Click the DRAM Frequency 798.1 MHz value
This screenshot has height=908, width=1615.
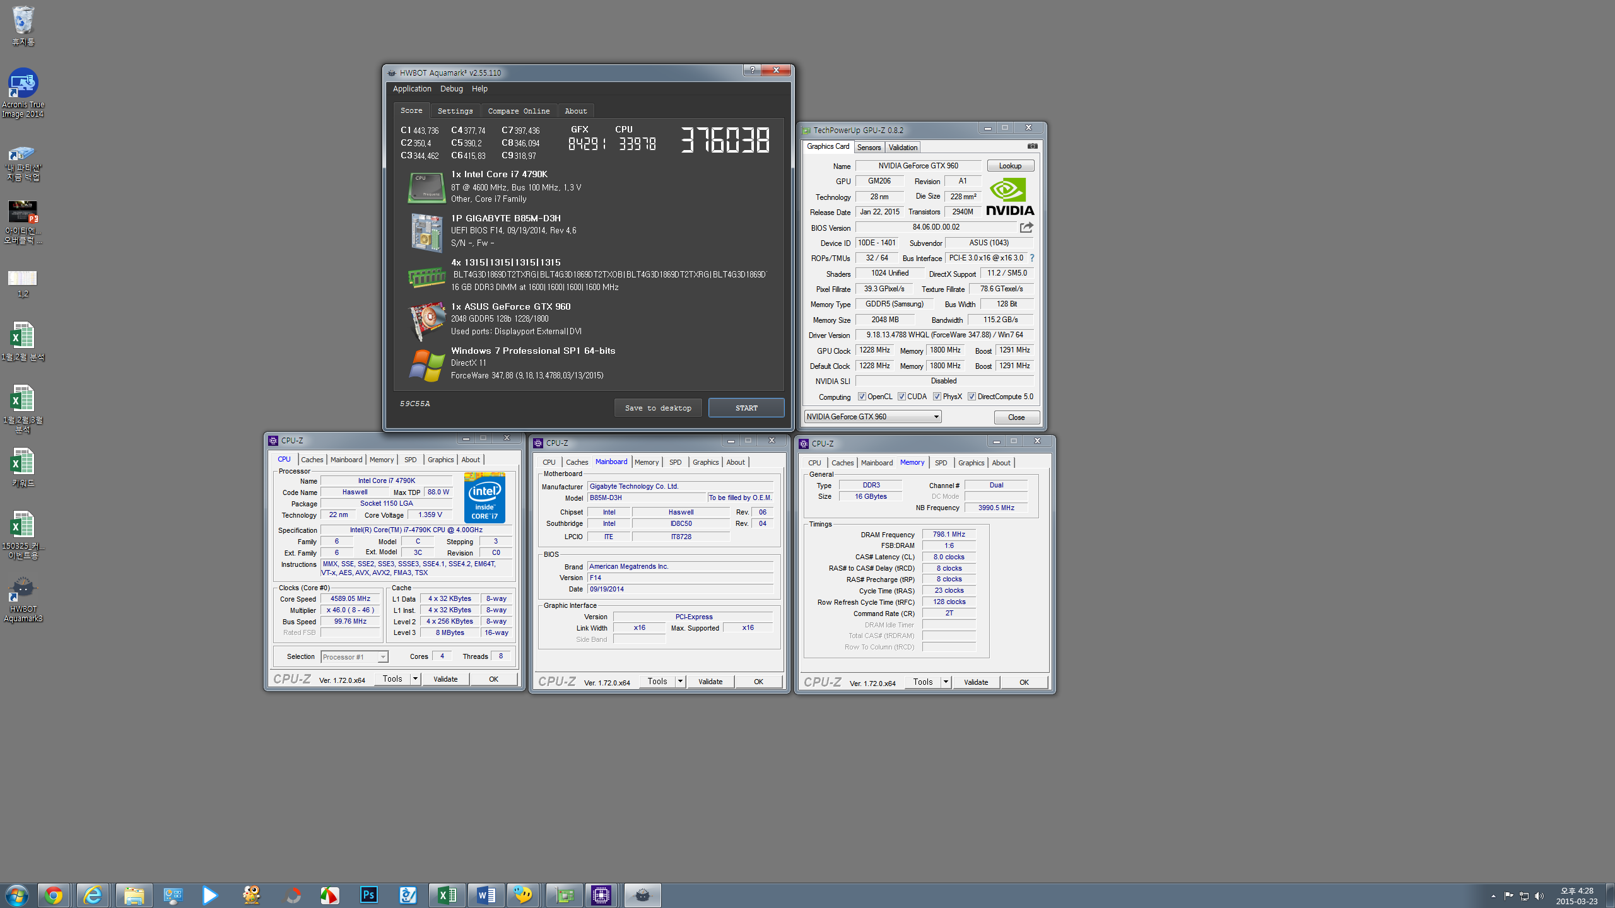[949, 534]
